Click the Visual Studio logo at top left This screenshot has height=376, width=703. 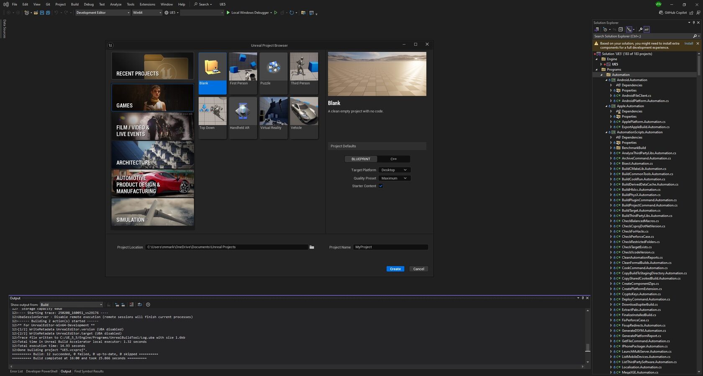pos(6,4)
